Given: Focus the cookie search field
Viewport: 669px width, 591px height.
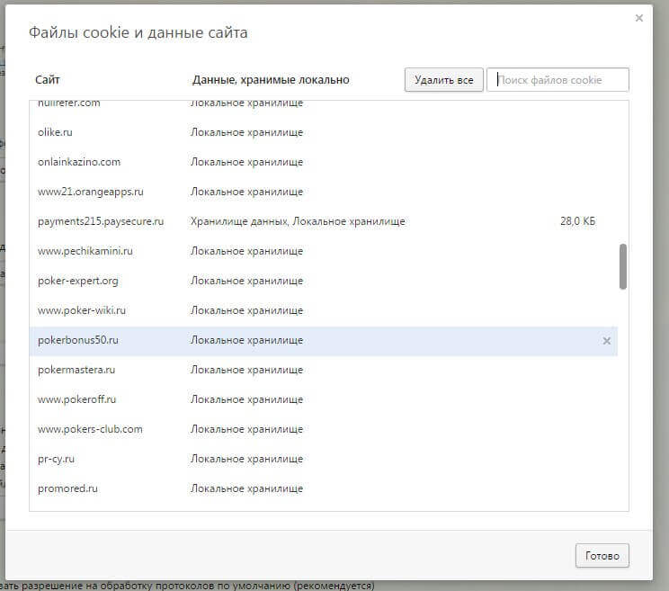Looking at the screenshot, I should [x=557, y=80].
